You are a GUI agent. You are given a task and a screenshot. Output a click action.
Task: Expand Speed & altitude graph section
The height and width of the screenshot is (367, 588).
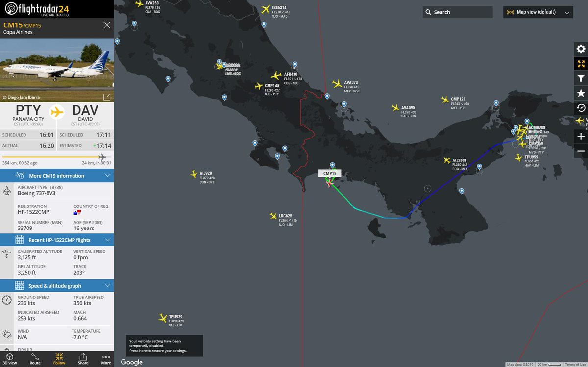(x=57, y=286)
